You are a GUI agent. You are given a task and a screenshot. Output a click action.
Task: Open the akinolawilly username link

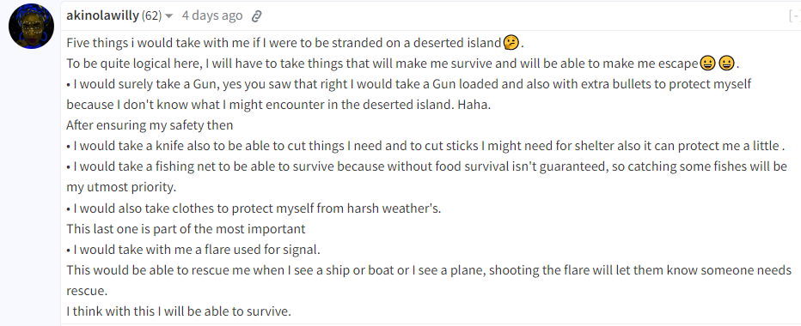pyautogui.click(x=102, y=15)
